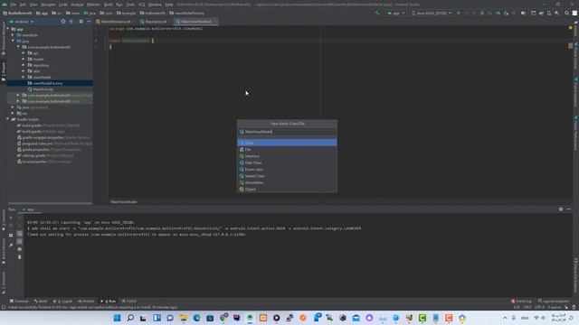Viewport: 579px width, 325px height.
Task: Open Microsoft Edge from the taskbar
Action: pos(196,318)
